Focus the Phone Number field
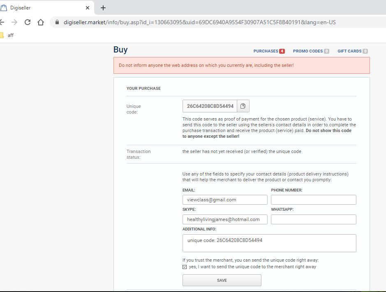 [x=313, y=200]
